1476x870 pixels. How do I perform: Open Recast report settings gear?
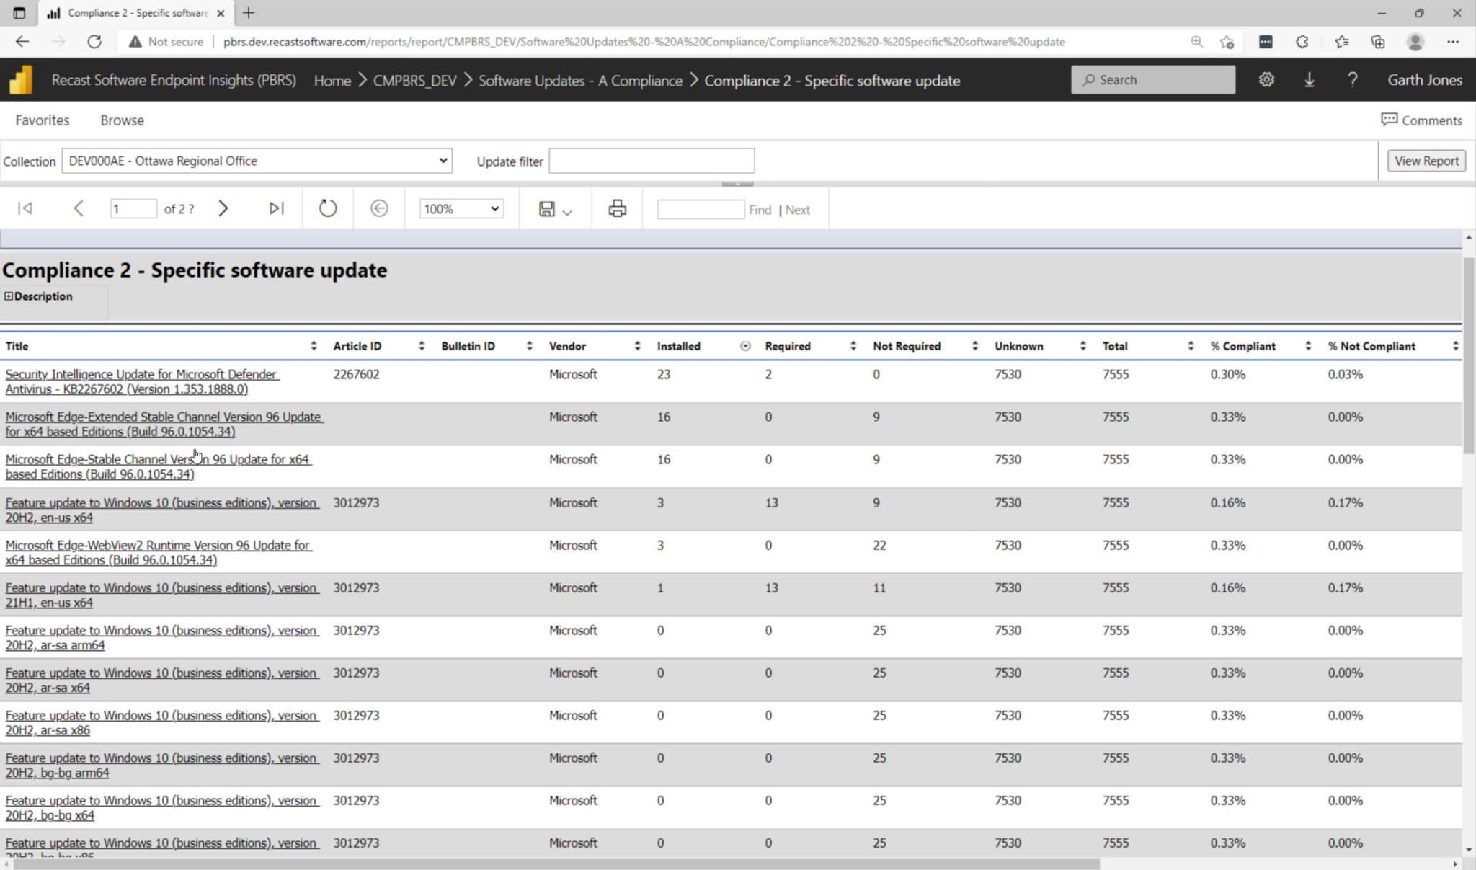coord(1267,79)
